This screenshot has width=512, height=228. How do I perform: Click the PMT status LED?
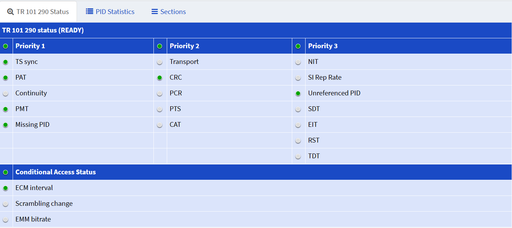tap(5, 109)
